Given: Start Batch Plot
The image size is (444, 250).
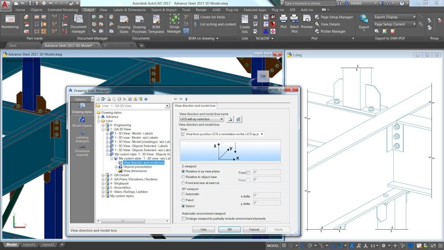Looking at the screenshot, I should [294, 24].
